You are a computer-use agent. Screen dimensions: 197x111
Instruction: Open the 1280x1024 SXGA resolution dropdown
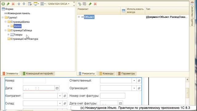tap(58, 4)
